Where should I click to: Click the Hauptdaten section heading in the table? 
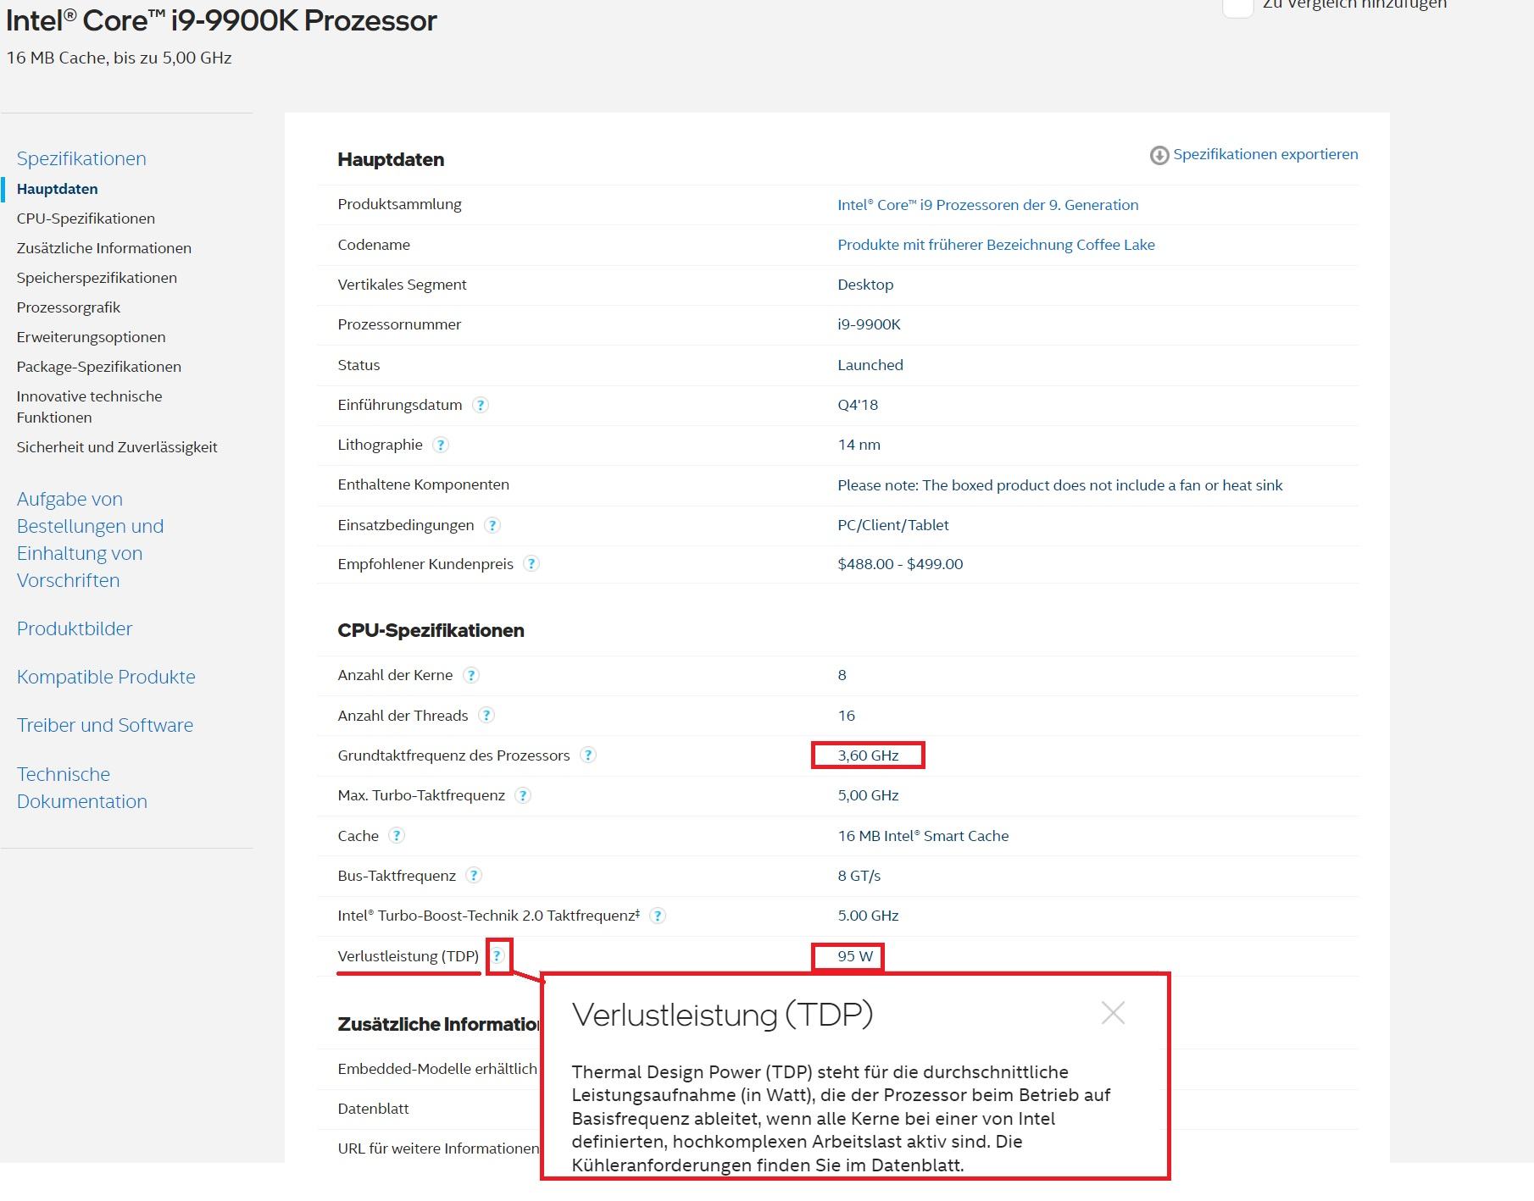pyautogui.click(x=391, y=159)
